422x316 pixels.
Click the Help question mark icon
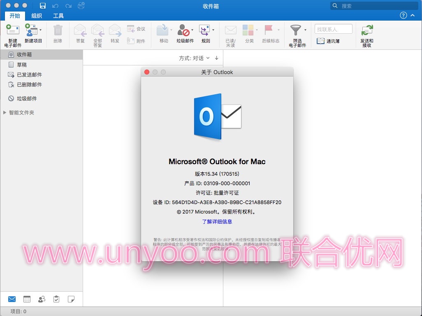tap(403, 15)
